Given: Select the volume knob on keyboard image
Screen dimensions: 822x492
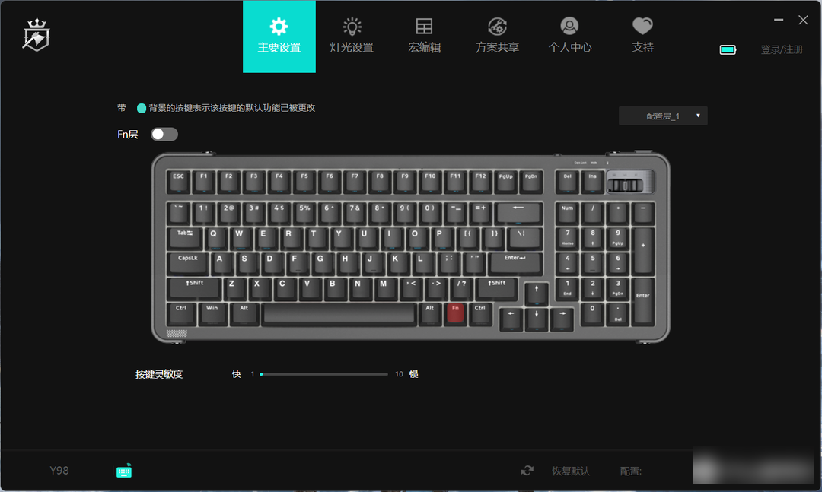Looking at the screenshot, I should (626, 185).
